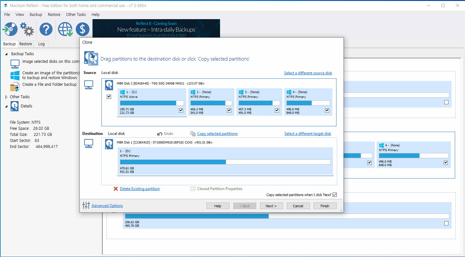Click the Source monitor icon
The image size is (465, 257).
pyautogui.click(x=88, y=85)
